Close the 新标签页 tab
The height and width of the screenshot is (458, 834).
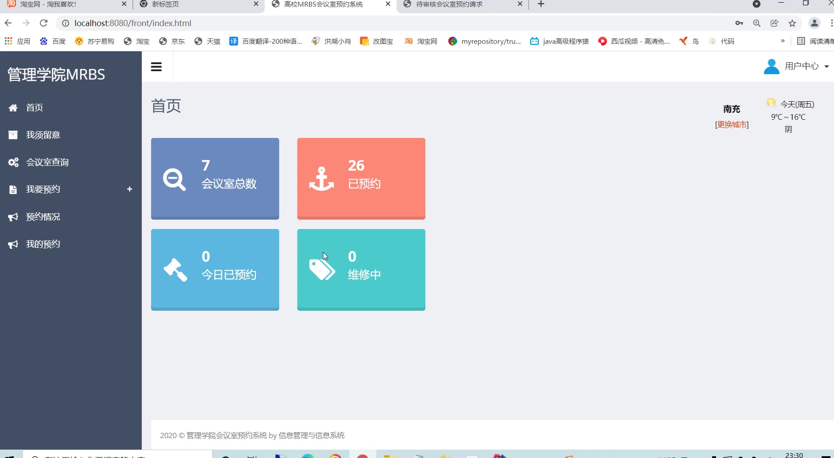[x=256, y=4]
